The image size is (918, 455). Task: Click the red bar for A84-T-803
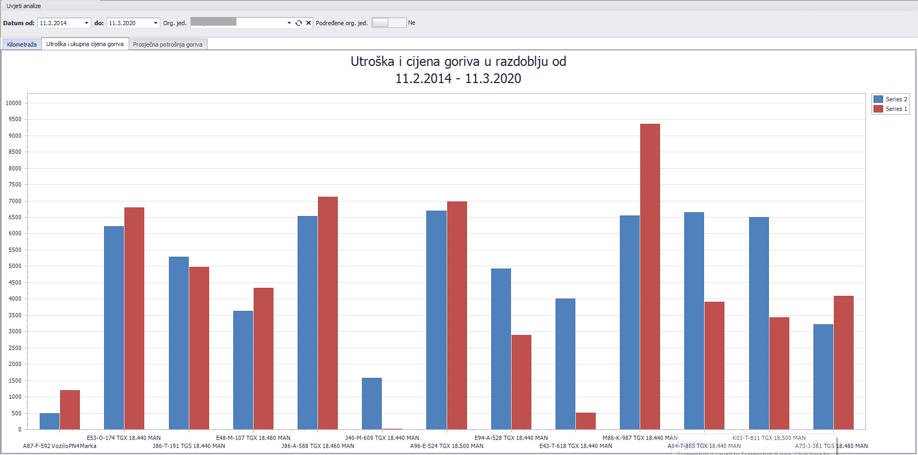(x=714, y=366)
